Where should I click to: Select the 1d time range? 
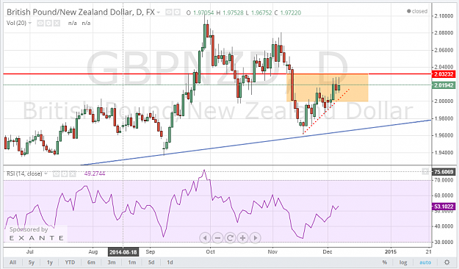(170, 262)
